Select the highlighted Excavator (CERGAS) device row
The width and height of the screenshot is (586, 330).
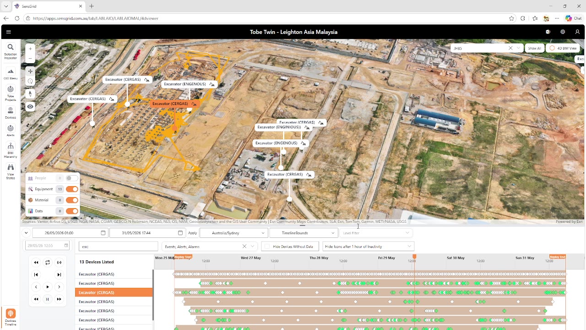tap(114, 292)
